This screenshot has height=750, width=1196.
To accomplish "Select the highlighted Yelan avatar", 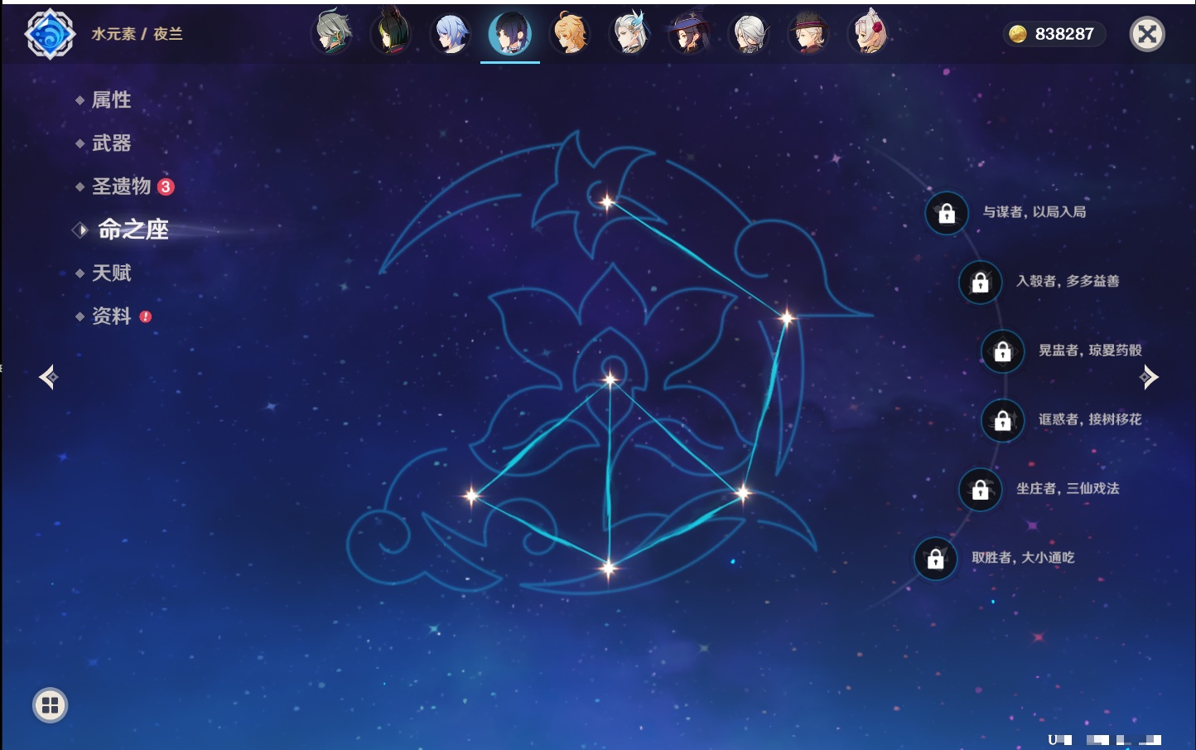I will (510, 33).
